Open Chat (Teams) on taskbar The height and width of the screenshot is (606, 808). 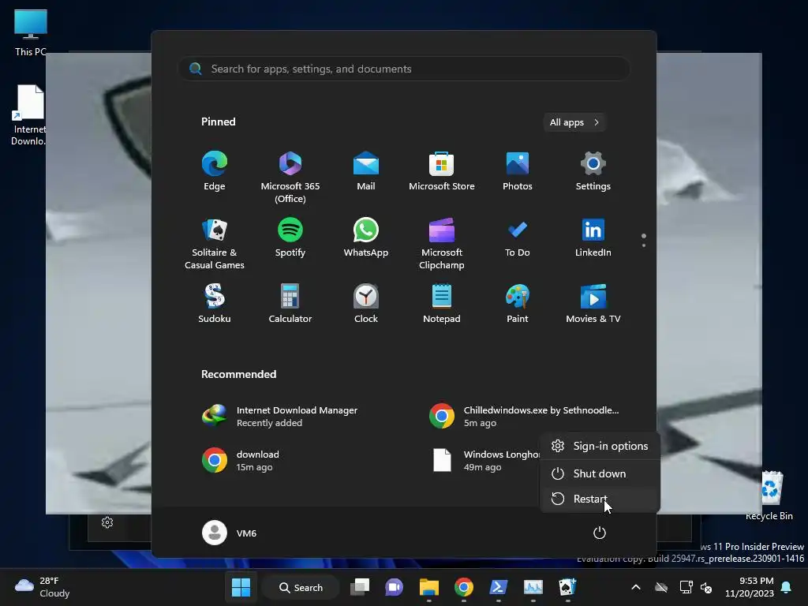[395, 587]
